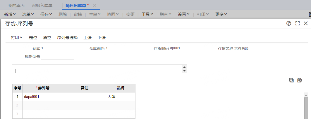The image size is (311, 119).
Task: Open the 保存 dropdown menu
Action: 46,14
